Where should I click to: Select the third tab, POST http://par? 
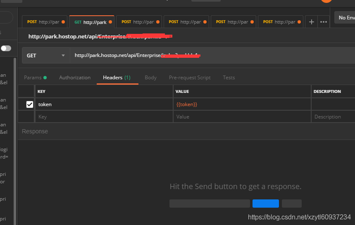click(x=139, y=22)
